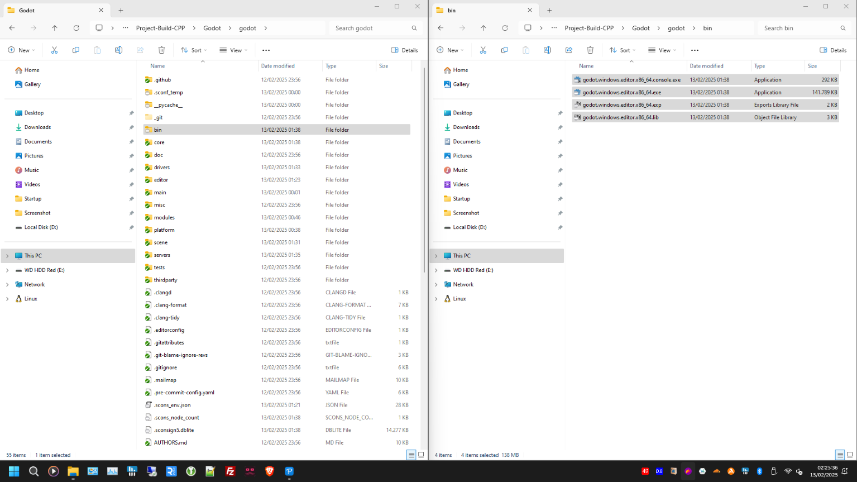Click Delete trash icon in bin window toolbar

click(x=590, y=50)
